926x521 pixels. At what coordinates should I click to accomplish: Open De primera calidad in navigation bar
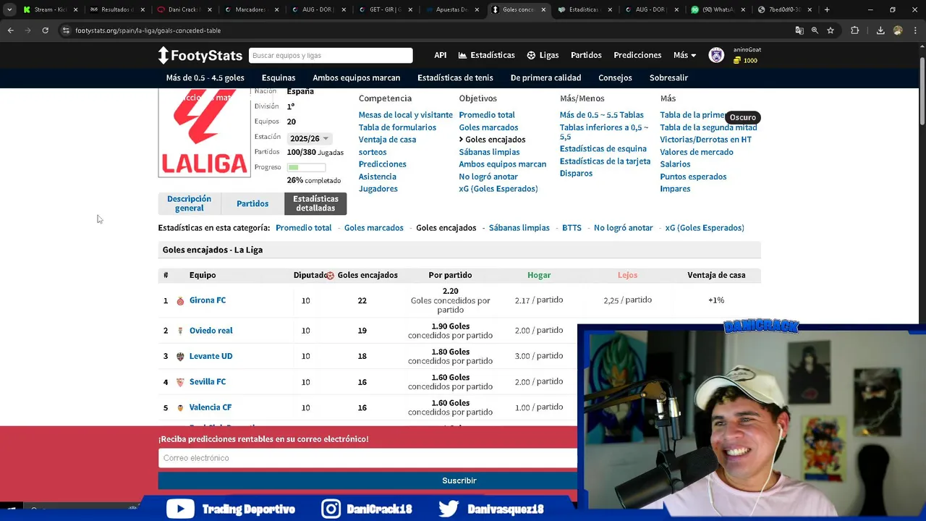click(545, 77)
